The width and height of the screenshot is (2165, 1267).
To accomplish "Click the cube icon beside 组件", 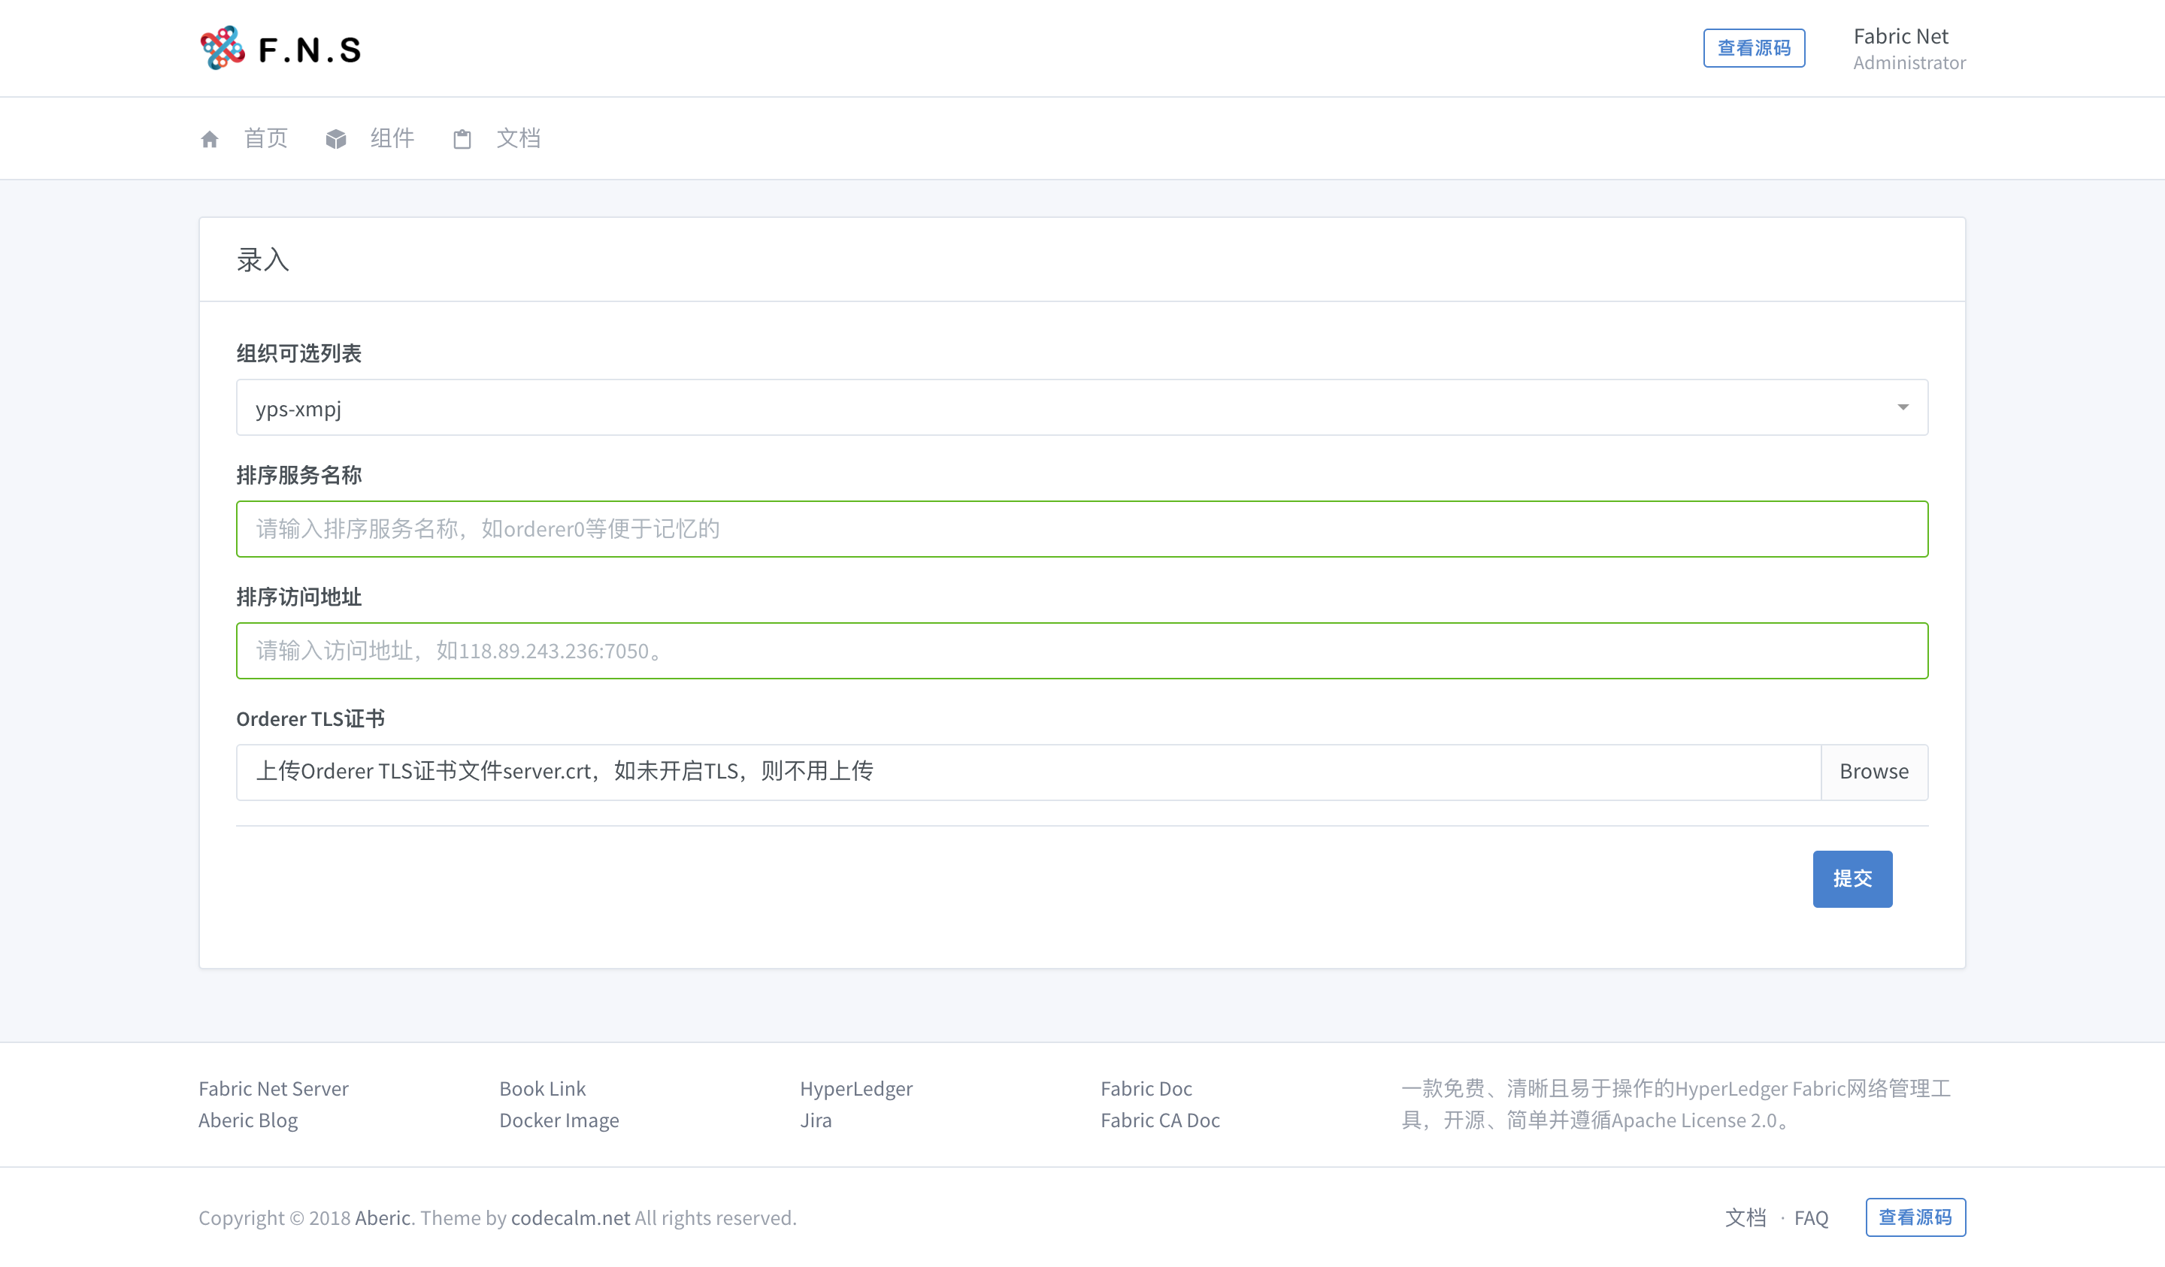I will click(336, 139).
